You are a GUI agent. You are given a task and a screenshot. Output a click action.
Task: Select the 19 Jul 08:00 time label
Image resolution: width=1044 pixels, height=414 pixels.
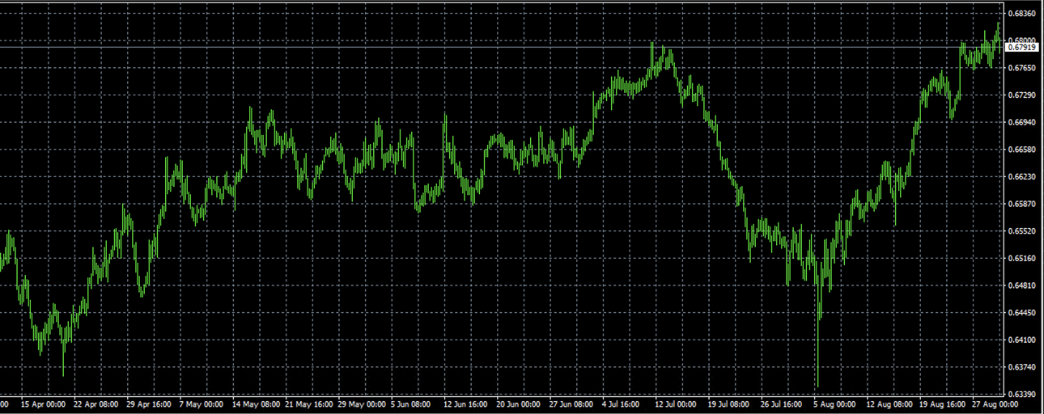[x=729, y=404]
